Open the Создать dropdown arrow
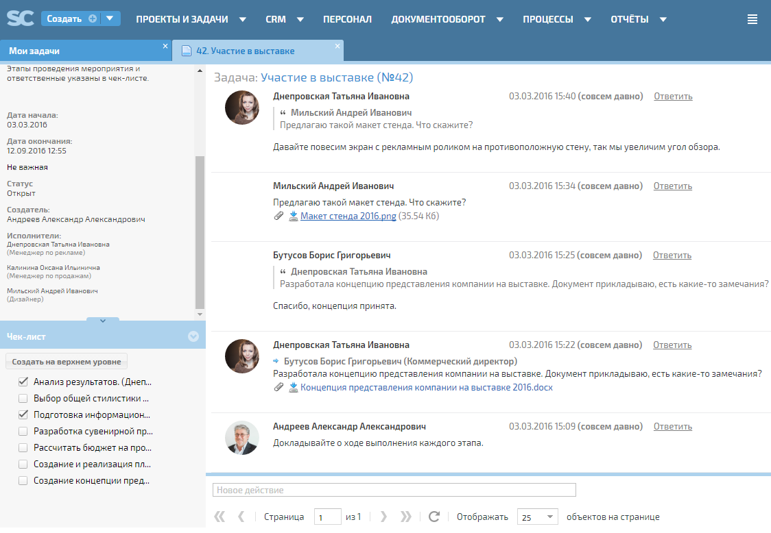 (x=110, y=18)
